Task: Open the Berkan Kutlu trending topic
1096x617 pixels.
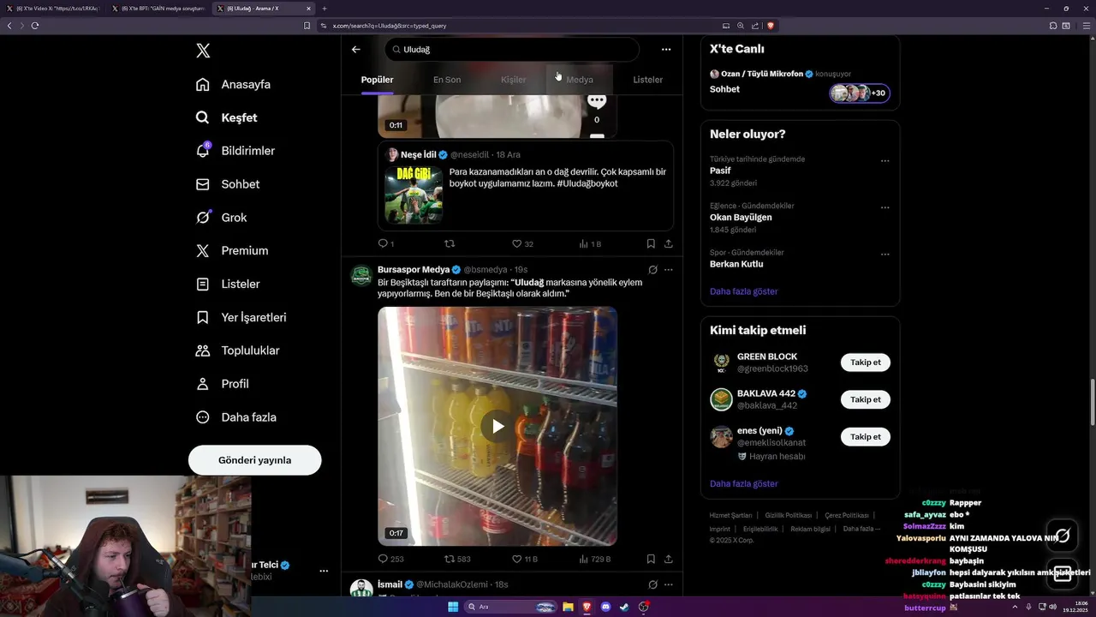Action: pos(736,264)
